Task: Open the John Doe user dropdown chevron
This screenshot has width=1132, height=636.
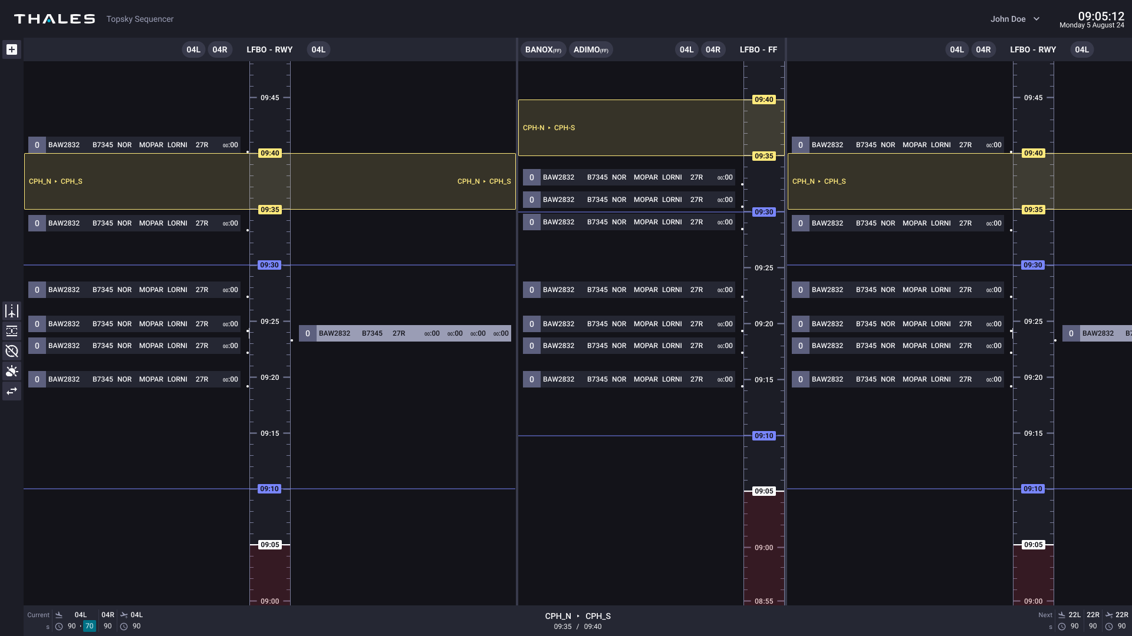Action: pos(1036,19)
